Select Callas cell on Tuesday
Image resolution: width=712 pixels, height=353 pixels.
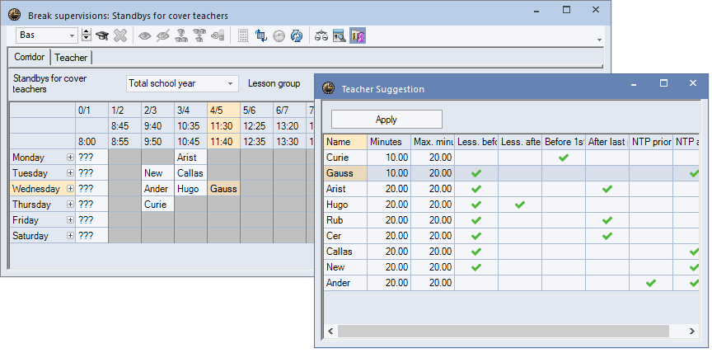[x=190, y=173]
